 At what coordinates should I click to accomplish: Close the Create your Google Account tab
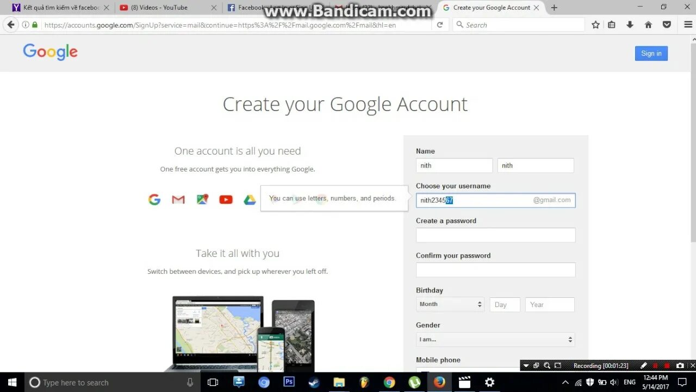[x=537, y=8]
